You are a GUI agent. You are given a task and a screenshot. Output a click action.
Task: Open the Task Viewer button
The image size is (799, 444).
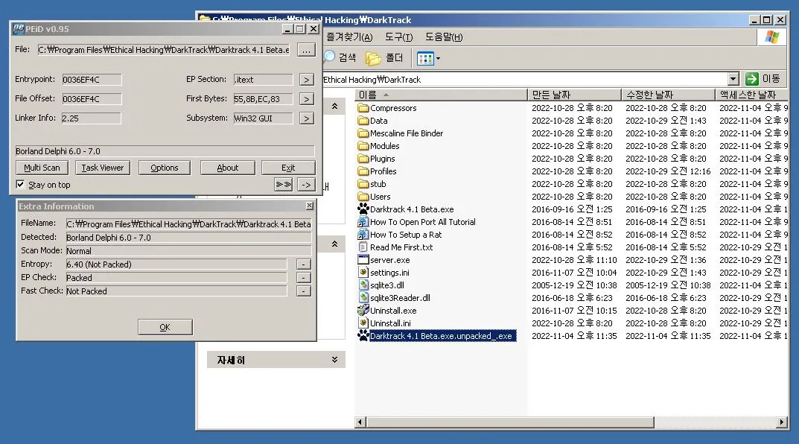click(x=103, y=168)
